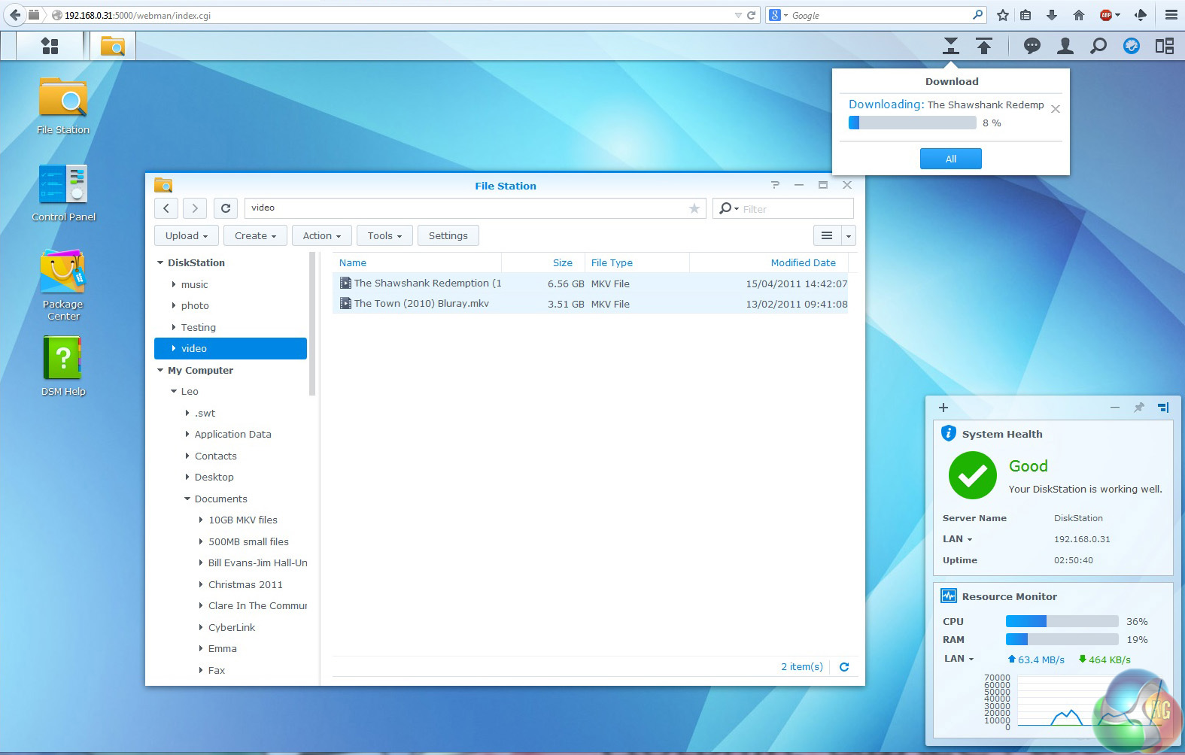Open Control Panel desktop icon
The width and height of the screenshot is (1185, 755).
point(63,184)
